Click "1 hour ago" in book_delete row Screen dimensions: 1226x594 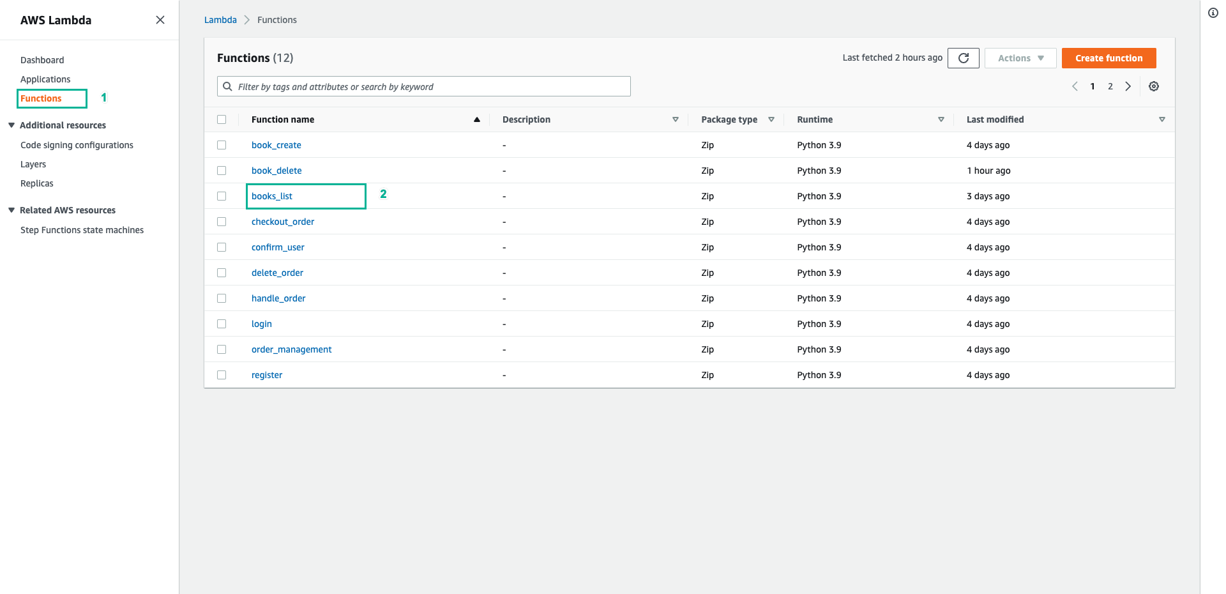point(988,171)
